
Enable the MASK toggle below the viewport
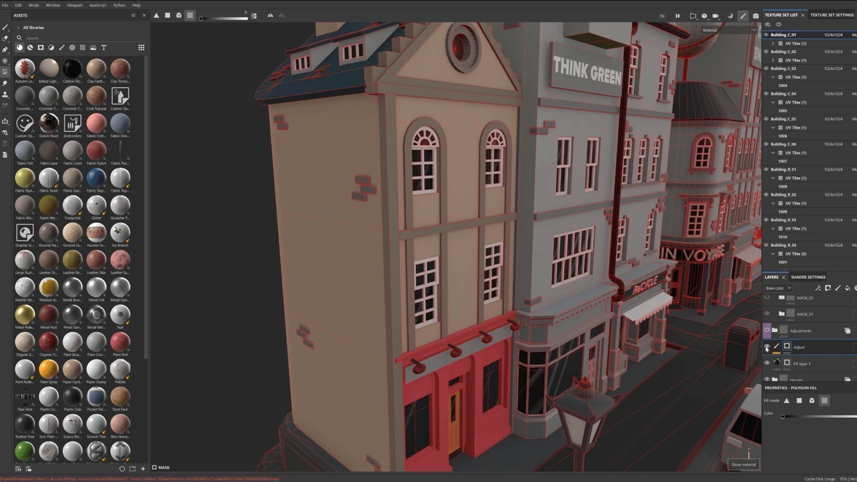pyautogui.click(x=153, y=468)
